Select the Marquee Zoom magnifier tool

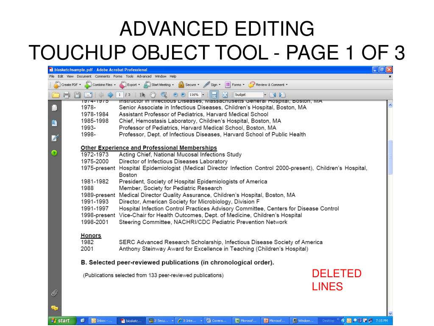(164, 95)
